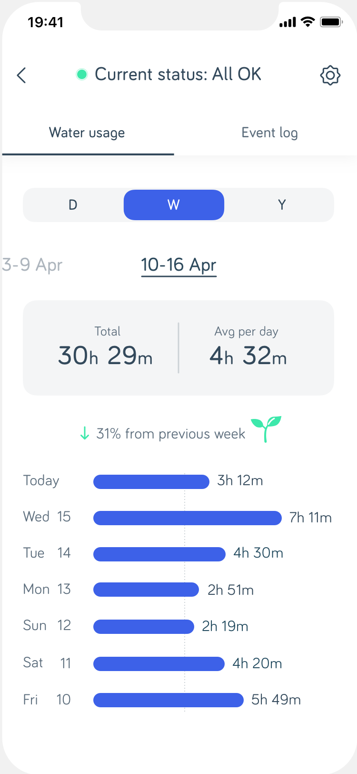Screen dimensions: 357x774
Task: Tap Current status: All OK title
Action: (x=178, y=74)
